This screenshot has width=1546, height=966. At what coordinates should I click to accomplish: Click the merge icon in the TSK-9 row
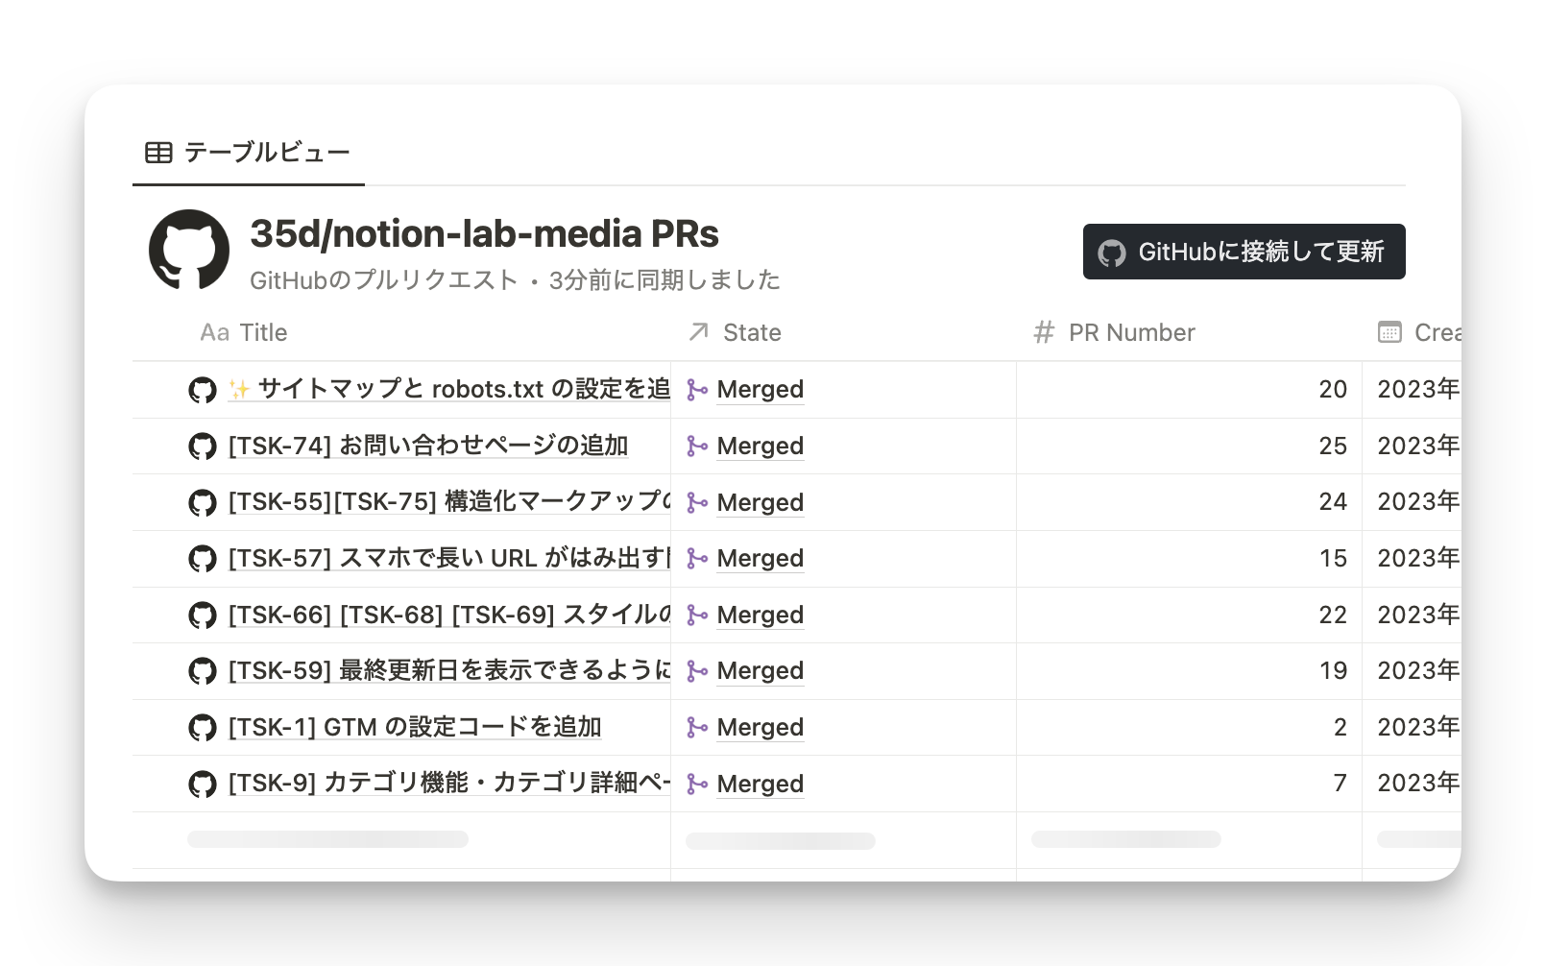click(x=697, y=785)
